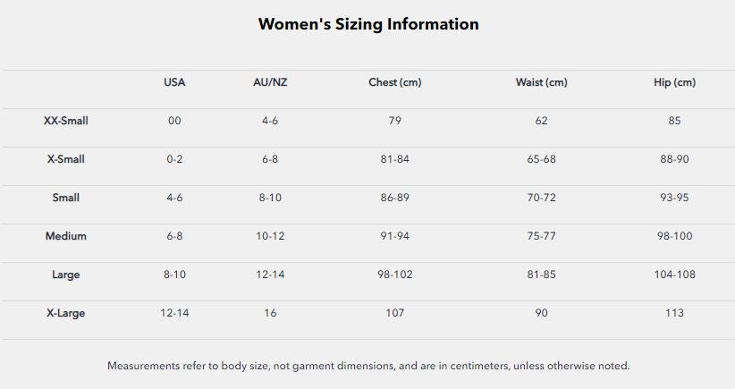735x389 pixels.
Task: Click the Hip (cm) column header
Action: 674,82
